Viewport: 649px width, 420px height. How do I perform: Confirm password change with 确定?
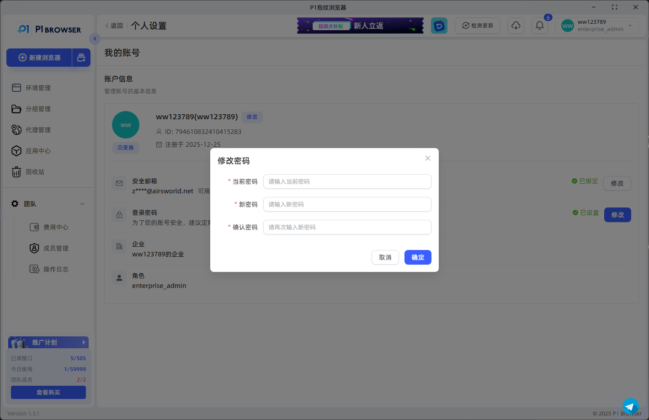point(417,257)
